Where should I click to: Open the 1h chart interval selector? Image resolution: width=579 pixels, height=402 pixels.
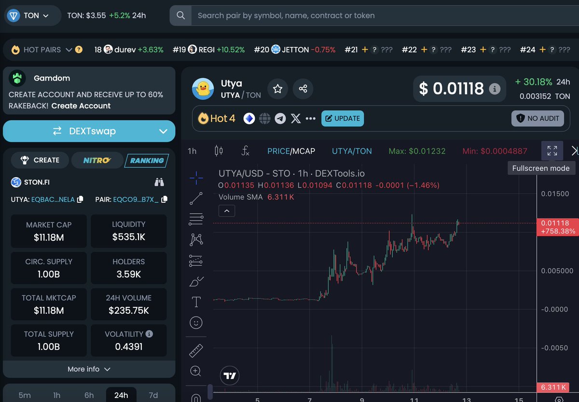[192, 151]
